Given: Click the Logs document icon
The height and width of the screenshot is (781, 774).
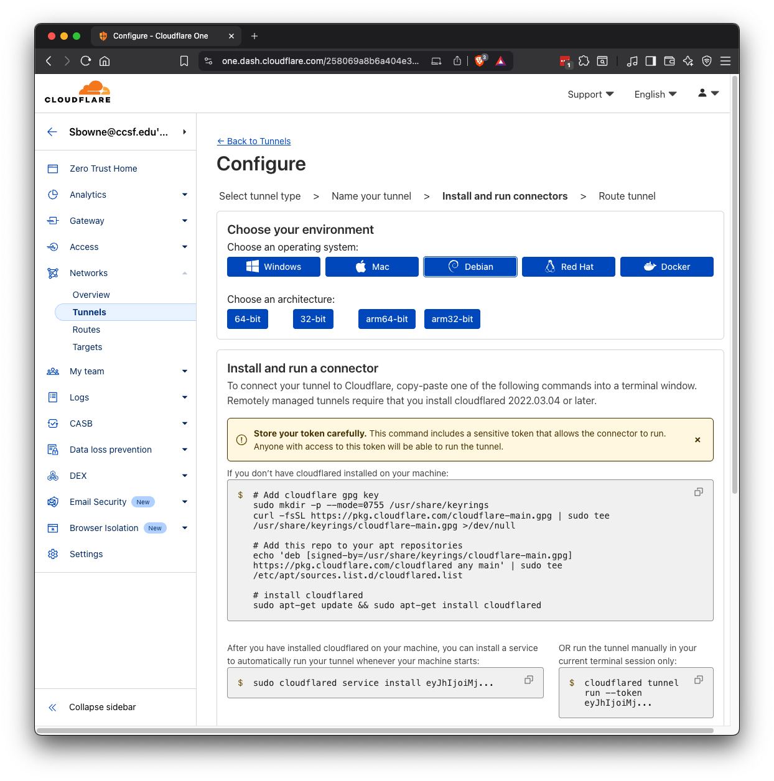Looking at the screenshot, I should point(53,397).
